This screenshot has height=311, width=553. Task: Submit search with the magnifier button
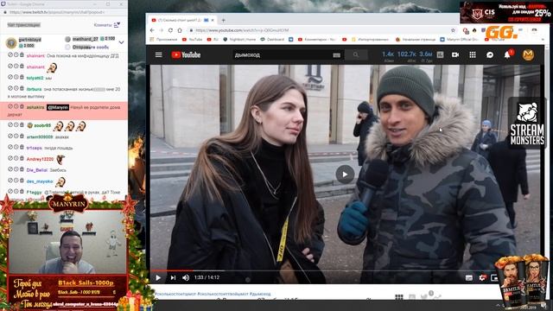[356, 54]
